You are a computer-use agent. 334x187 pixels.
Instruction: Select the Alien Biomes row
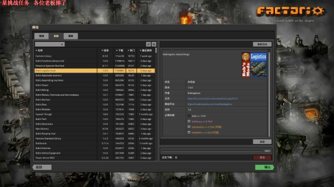(95, 129)
